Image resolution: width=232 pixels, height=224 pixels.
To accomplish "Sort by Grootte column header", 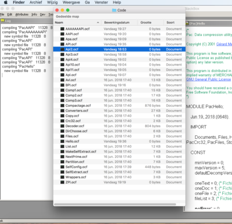I will 146,23.
